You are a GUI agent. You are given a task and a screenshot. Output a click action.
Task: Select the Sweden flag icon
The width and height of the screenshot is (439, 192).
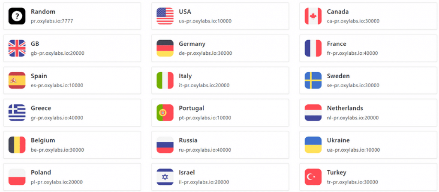pyautogui.click(x=313, y=80)
